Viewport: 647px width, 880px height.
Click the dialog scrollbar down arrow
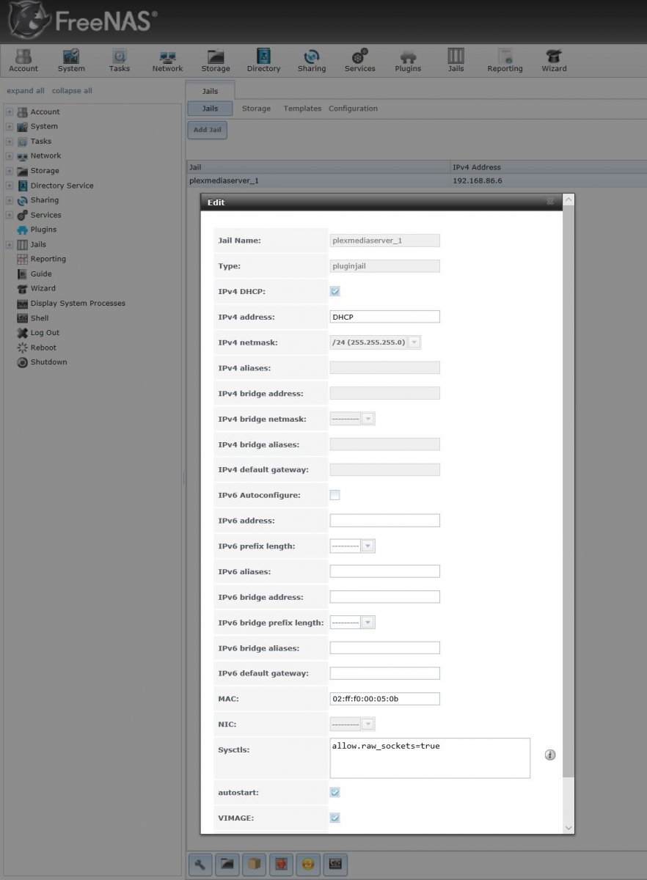tap(569, 827)
